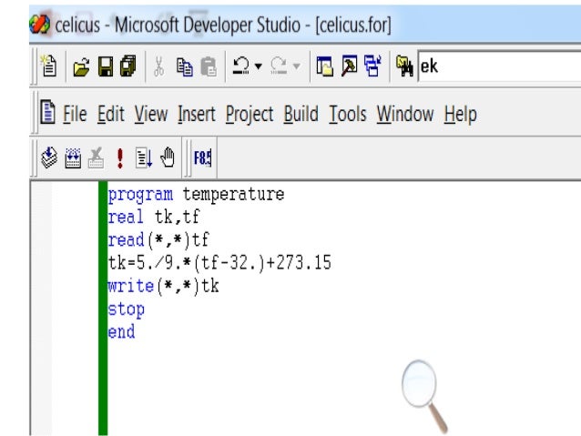581x436 pixels.
Task: Open the Undo history dropdown arrow
Action: (x=259, y=66)
